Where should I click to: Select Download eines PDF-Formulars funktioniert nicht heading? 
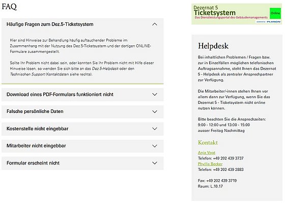(x=60, y=95)
